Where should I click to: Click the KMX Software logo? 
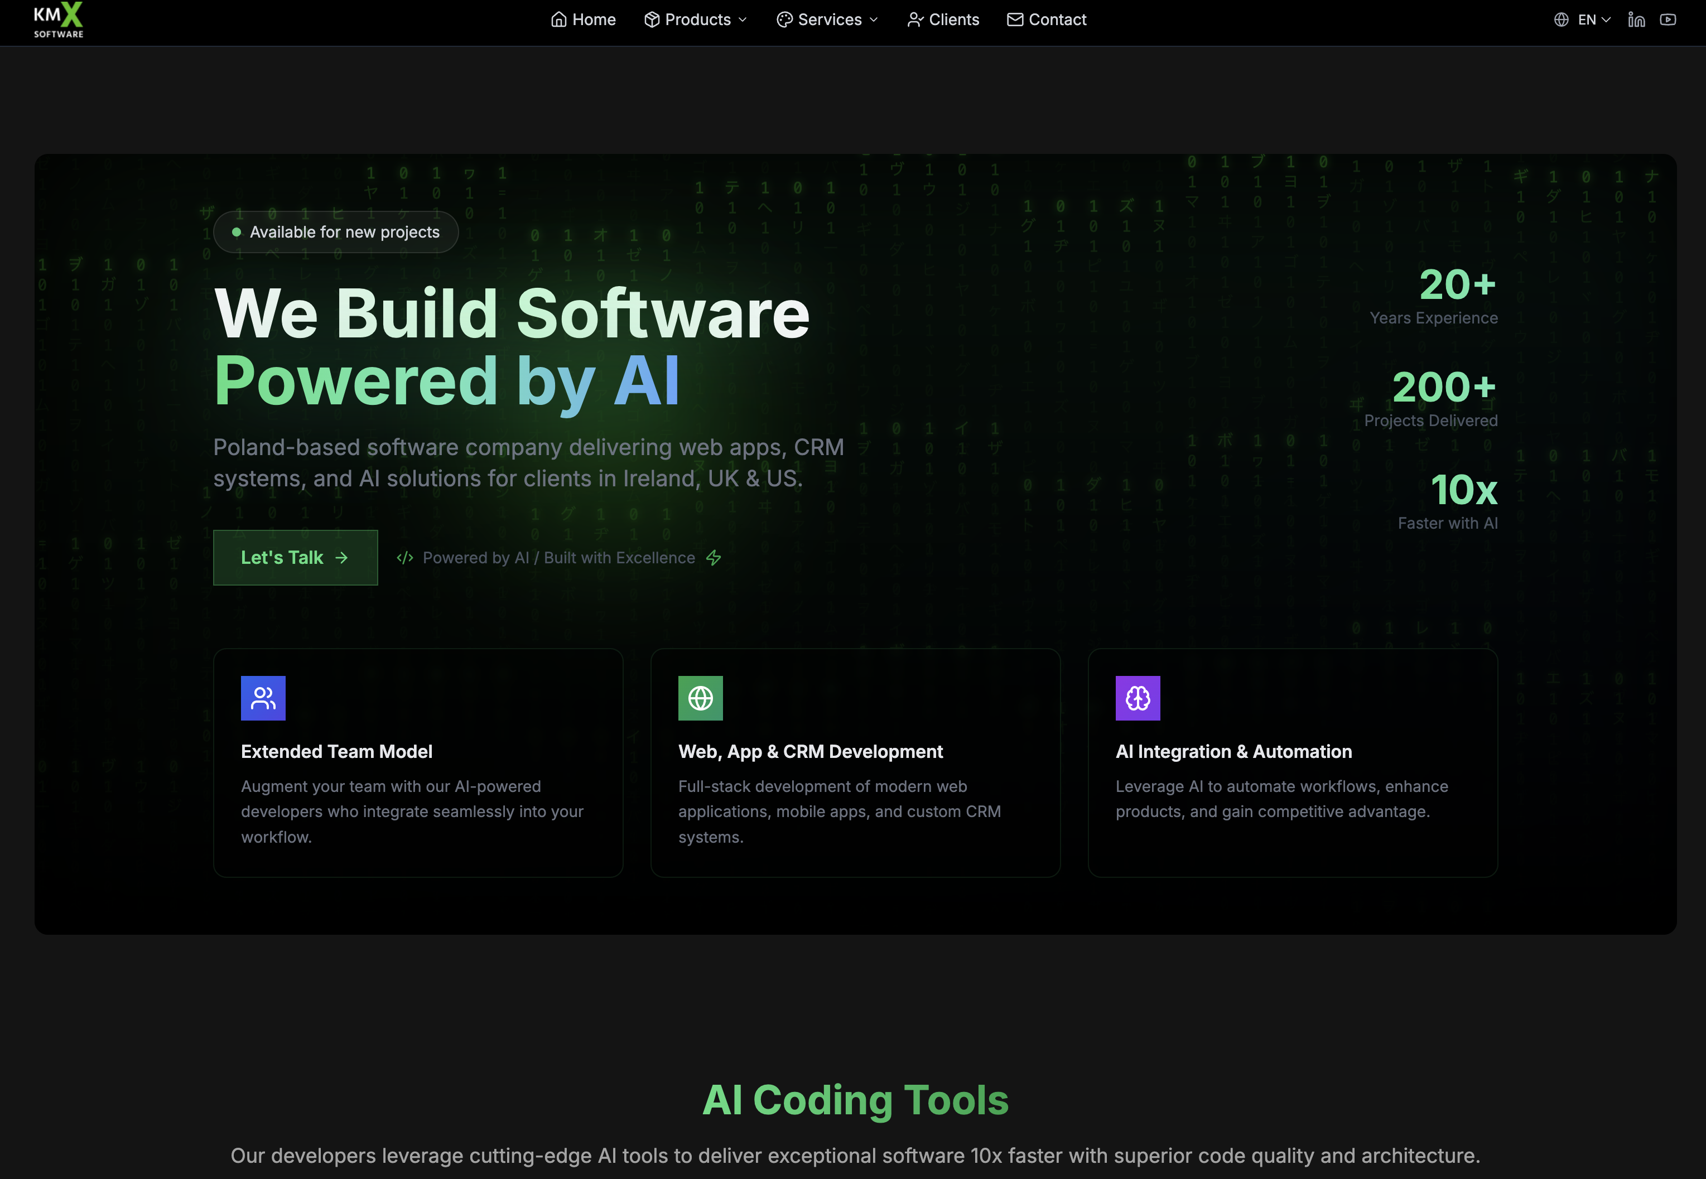[x=59, y=20]
